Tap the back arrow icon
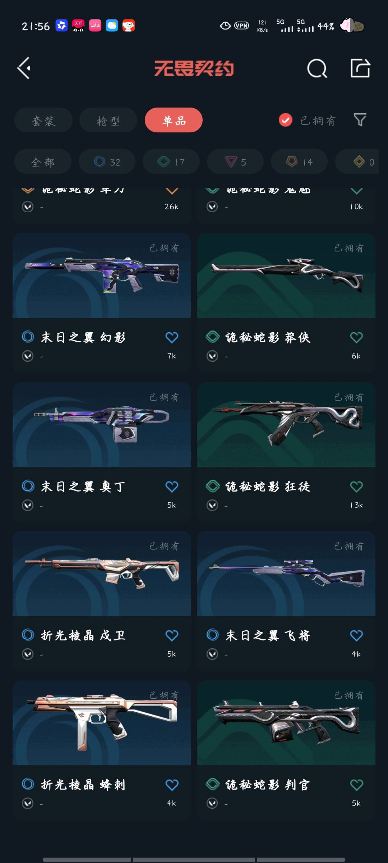Screen dimensions: 388x863 click(x=24, y=68)
